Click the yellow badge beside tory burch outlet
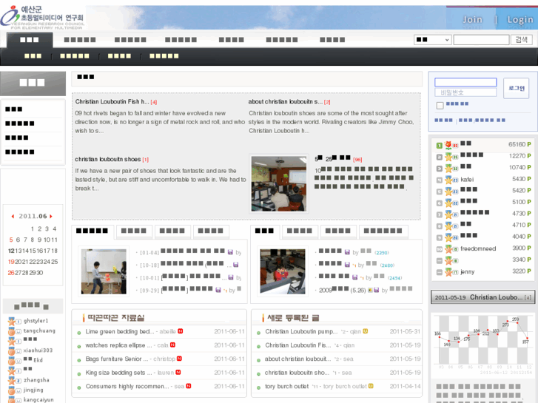The width and height of the screenshot is (538, 403). coord(371,386)
